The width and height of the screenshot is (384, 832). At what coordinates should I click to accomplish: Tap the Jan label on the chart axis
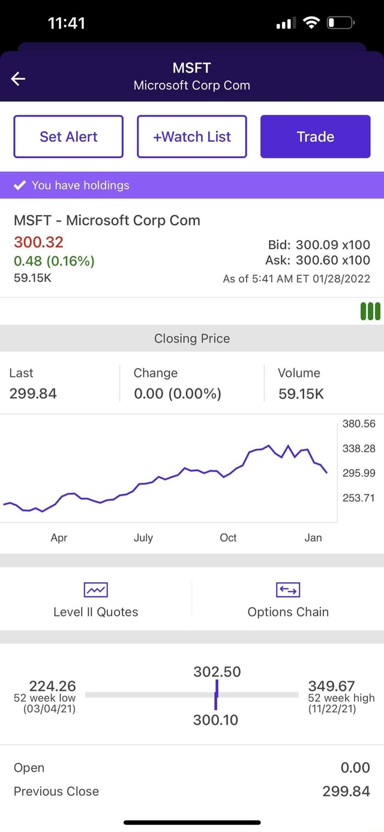coord(313,538)
